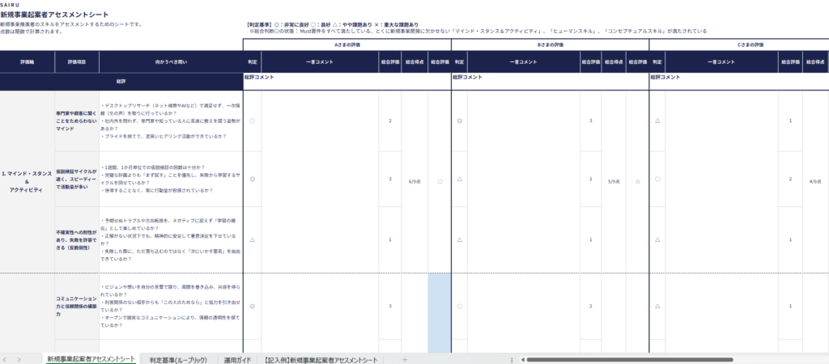Image resolution: width=829 pixels, height=364 pixels.
Task: Click the scroll-left arrow of horizontal scrollbar
Action: (x=523, y=360)
